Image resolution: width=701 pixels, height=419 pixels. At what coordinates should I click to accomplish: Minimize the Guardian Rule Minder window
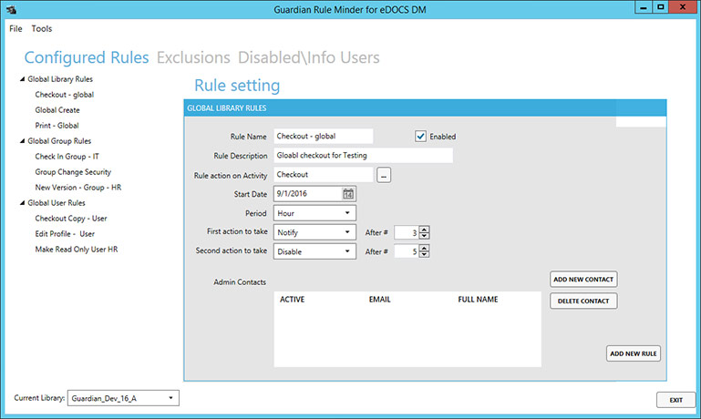pyautogui.click(x=644, y=7)
